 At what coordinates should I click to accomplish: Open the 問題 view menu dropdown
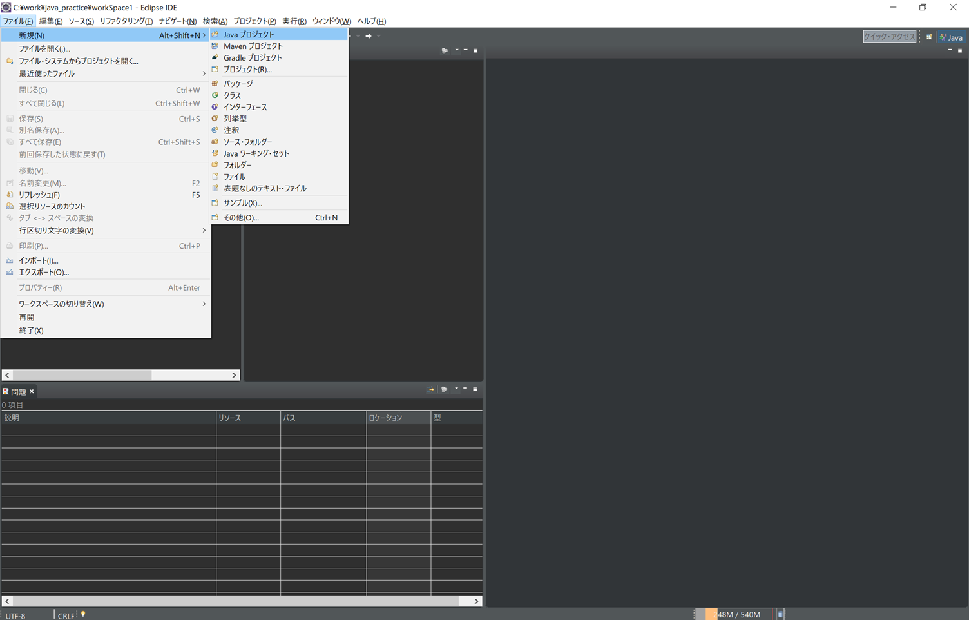[456, 389]
